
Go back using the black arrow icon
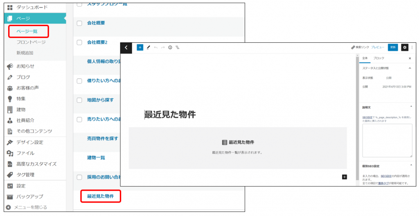click(x=126, y=48)
